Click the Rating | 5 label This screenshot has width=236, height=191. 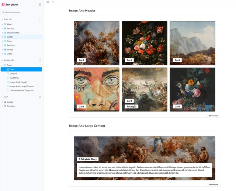click(132, 106)
